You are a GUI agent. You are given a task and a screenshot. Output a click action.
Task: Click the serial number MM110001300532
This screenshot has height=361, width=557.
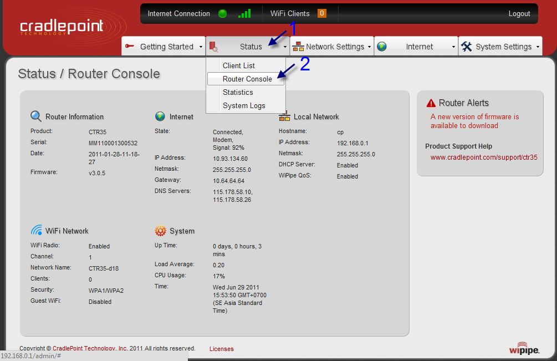[x=113, y=143]
